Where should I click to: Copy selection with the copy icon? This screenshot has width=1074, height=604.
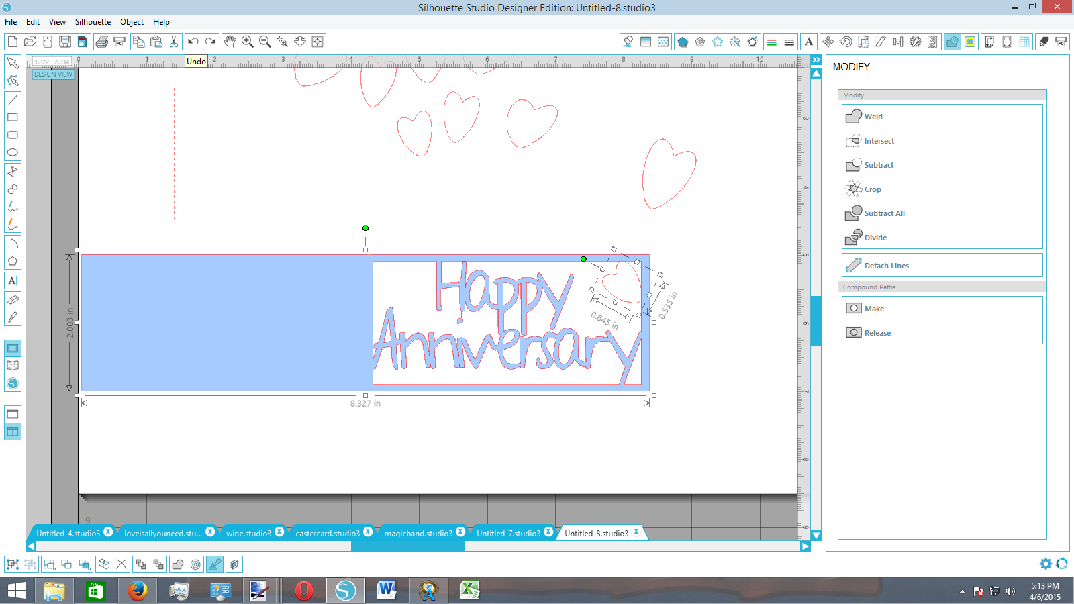pos(138,42)
